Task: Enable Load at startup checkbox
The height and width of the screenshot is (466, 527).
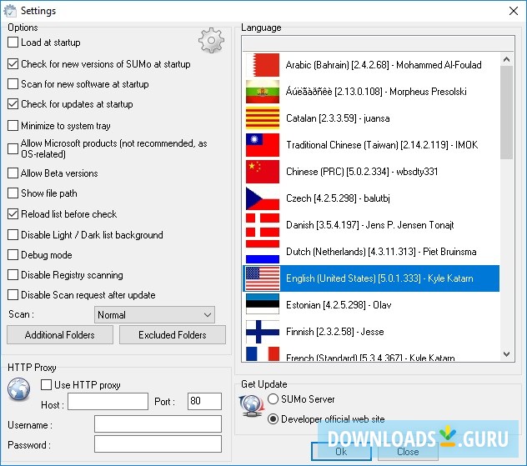Action: [13, 43]
